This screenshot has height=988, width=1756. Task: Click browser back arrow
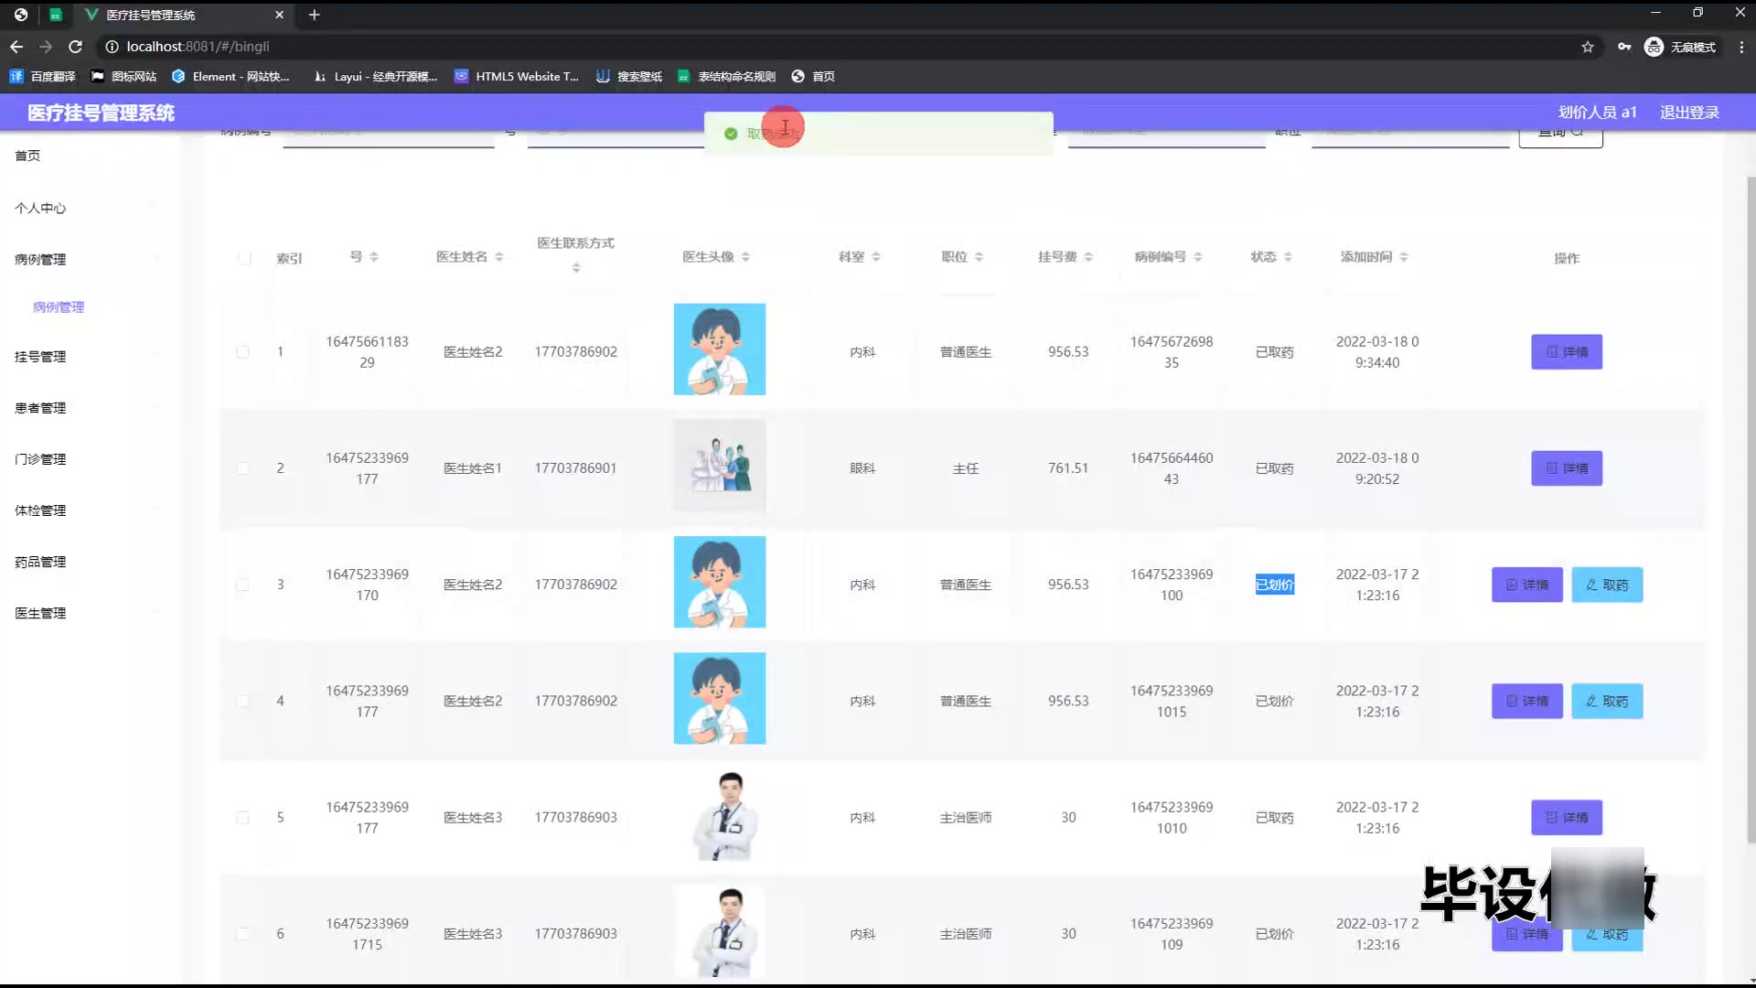click(16, 47)
